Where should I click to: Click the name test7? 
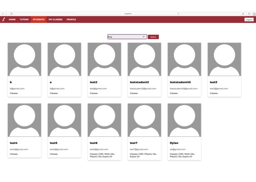pyautogui.click(x=134, y=143)
